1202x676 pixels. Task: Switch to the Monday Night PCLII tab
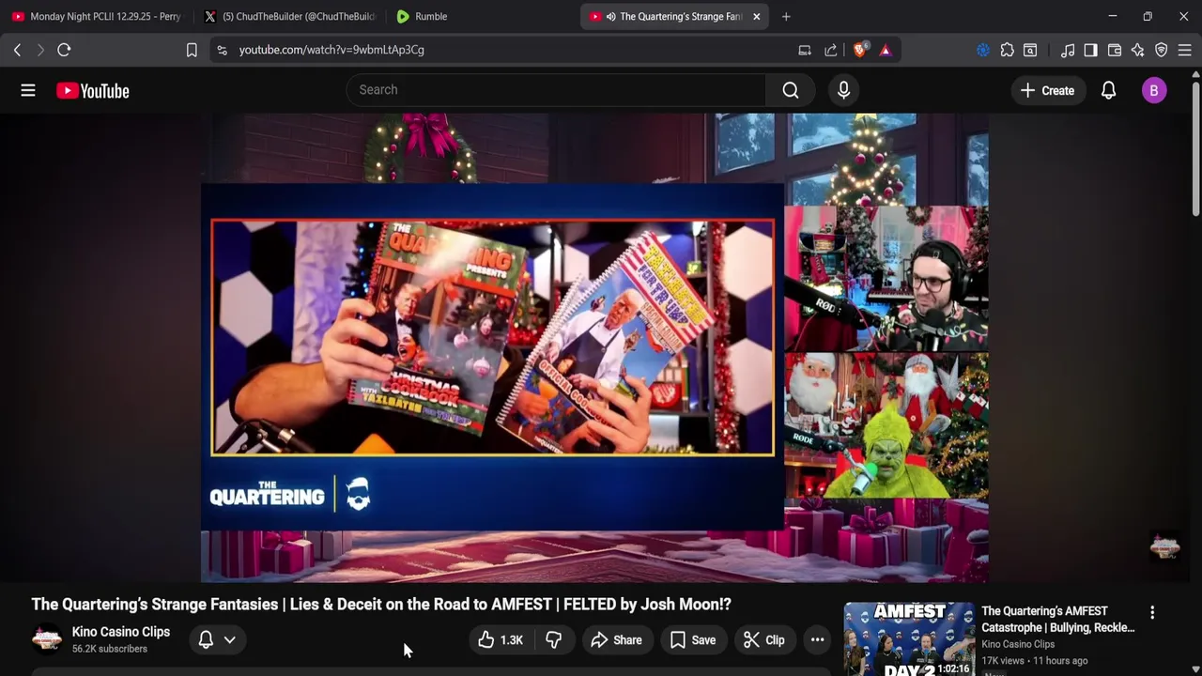point(96,16)
